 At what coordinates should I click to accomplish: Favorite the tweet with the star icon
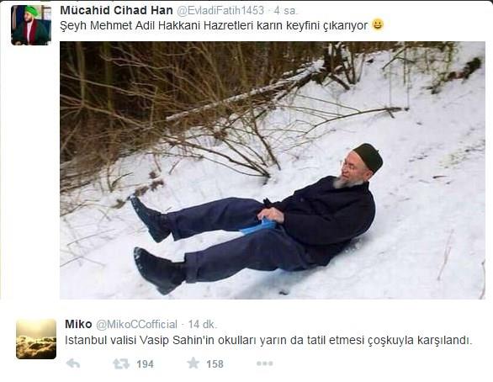point(193,363)
